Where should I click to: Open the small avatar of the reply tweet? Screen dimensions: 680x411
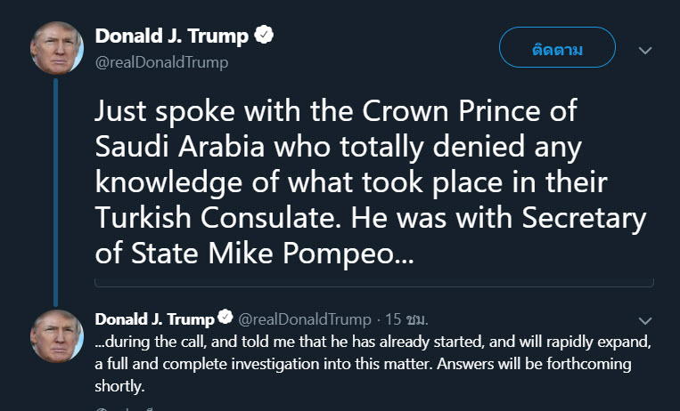[x=58, y=335]
